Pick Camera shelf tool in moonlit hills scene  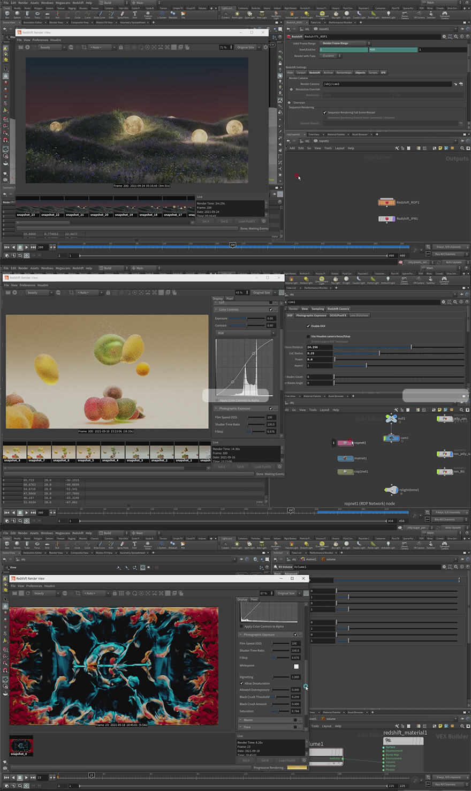pyautogui.click(x=225, y=14)
